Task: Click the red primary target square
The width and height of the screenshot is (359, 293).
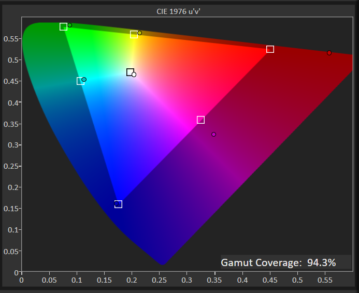Action: click(x=270, y=49)
